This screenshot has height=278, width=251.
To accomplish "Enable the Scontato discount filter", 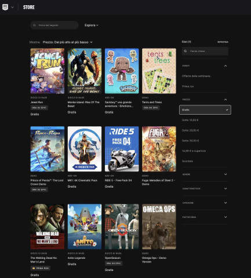I will 187,161.
